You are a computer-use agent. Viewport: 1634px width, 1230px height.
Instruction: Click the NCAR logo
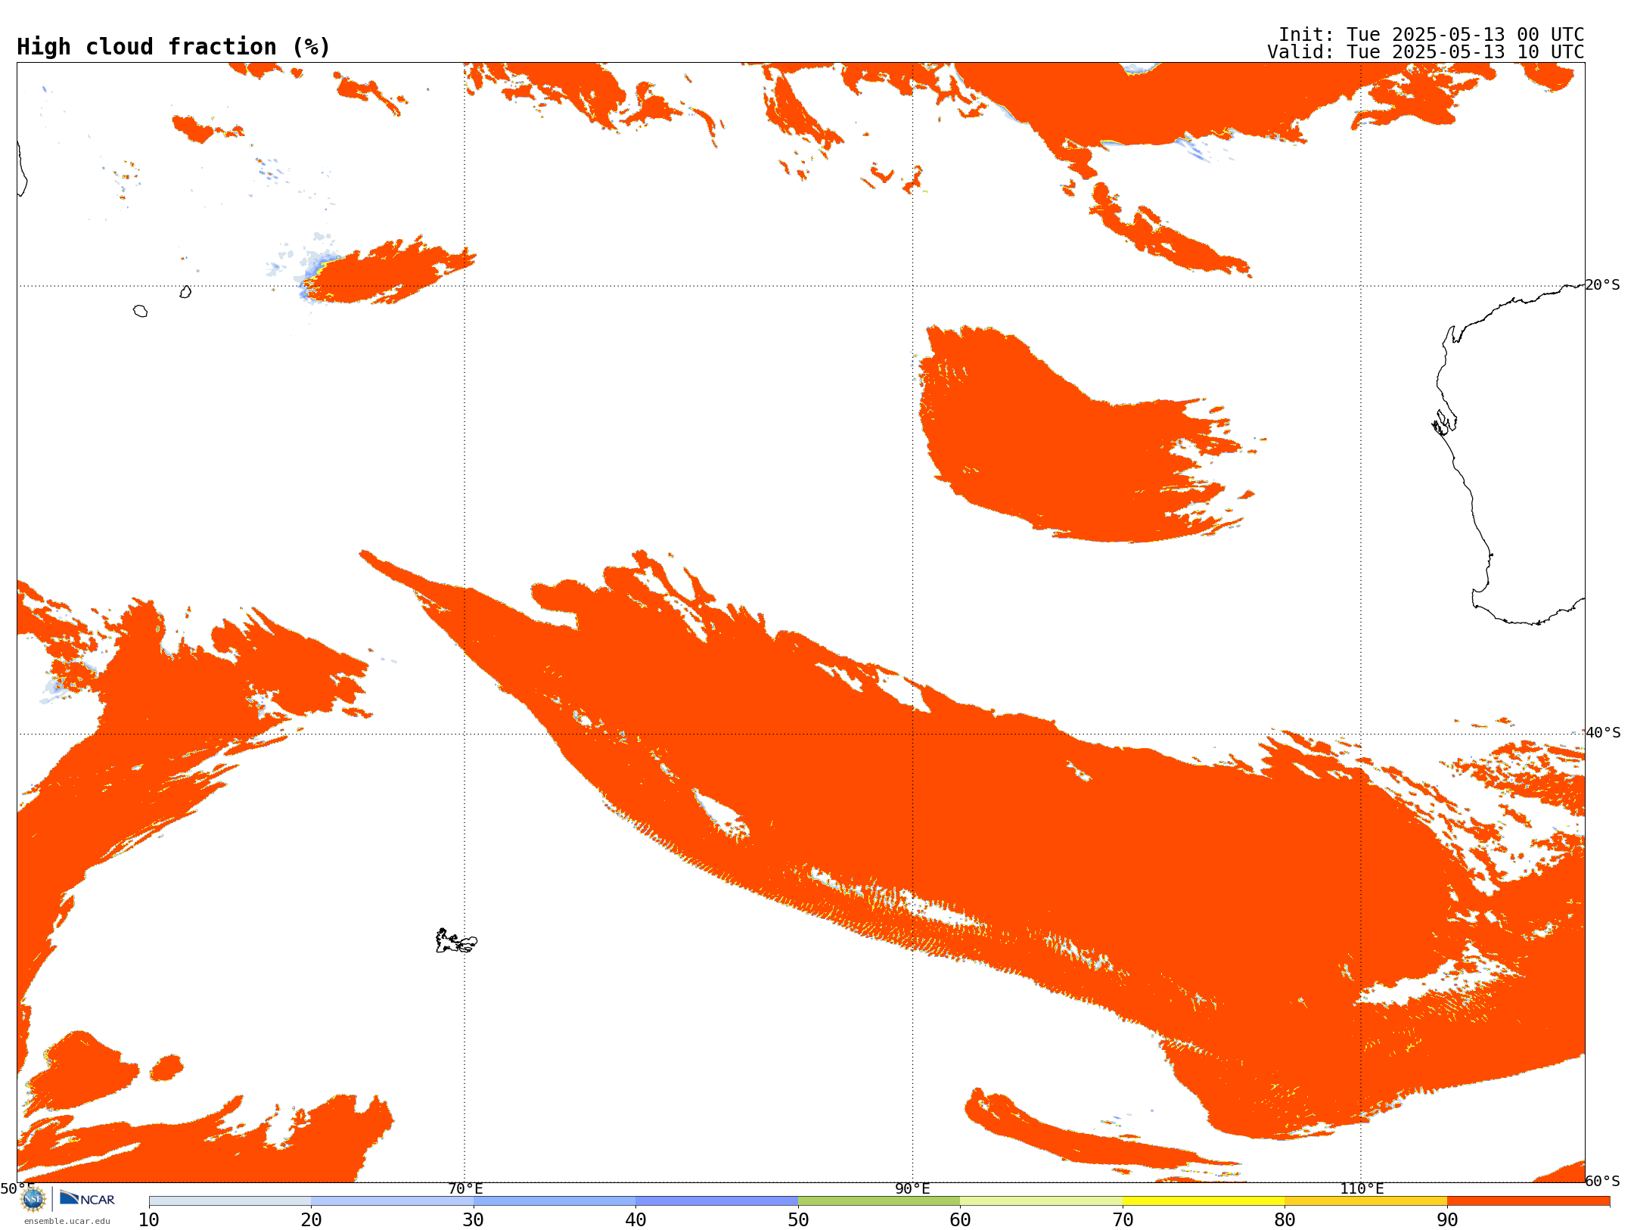[x=87, y=1198]
